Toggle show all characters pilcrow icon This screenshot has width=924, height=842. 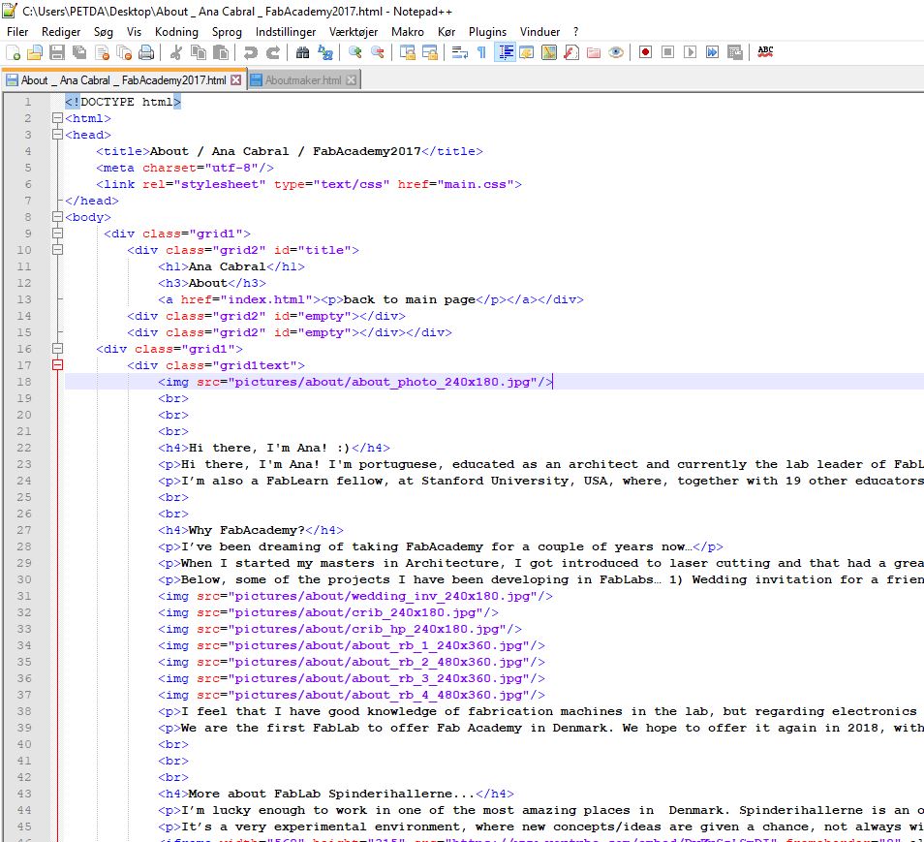coord(481,52)
